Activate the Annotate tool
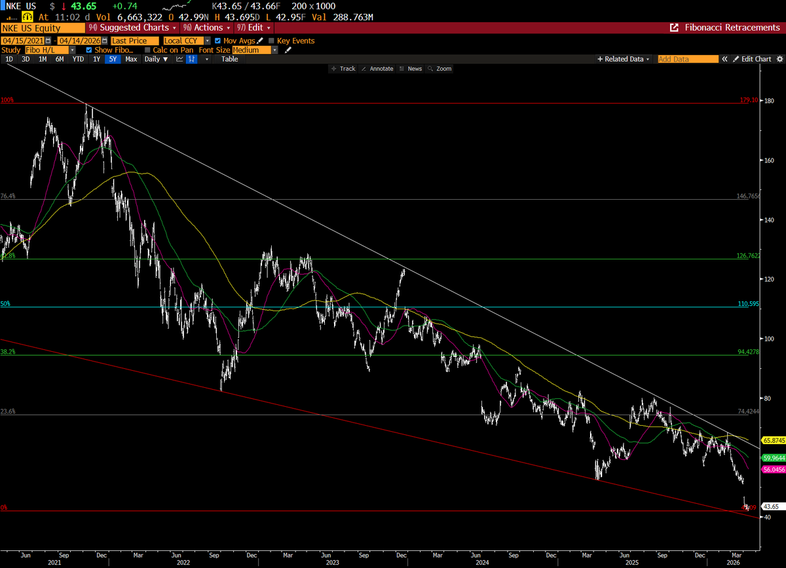Image resolution: width=786 pixels, height=568 pixels. (x=377, y=69)
